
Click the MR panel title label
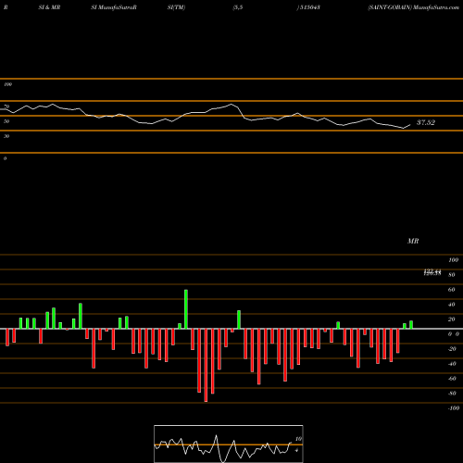[413, 241]
